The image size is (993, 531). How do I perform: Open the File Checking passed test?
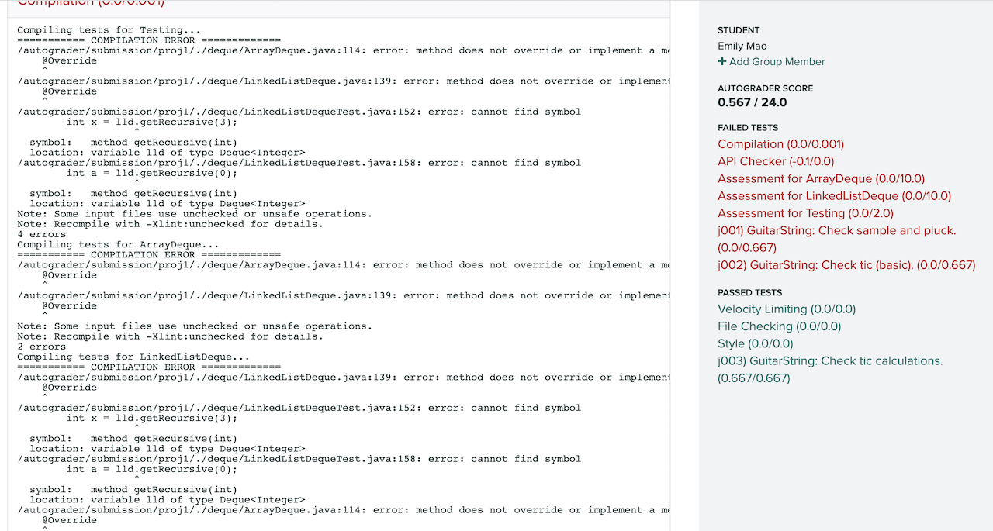(x=779, y=326)
